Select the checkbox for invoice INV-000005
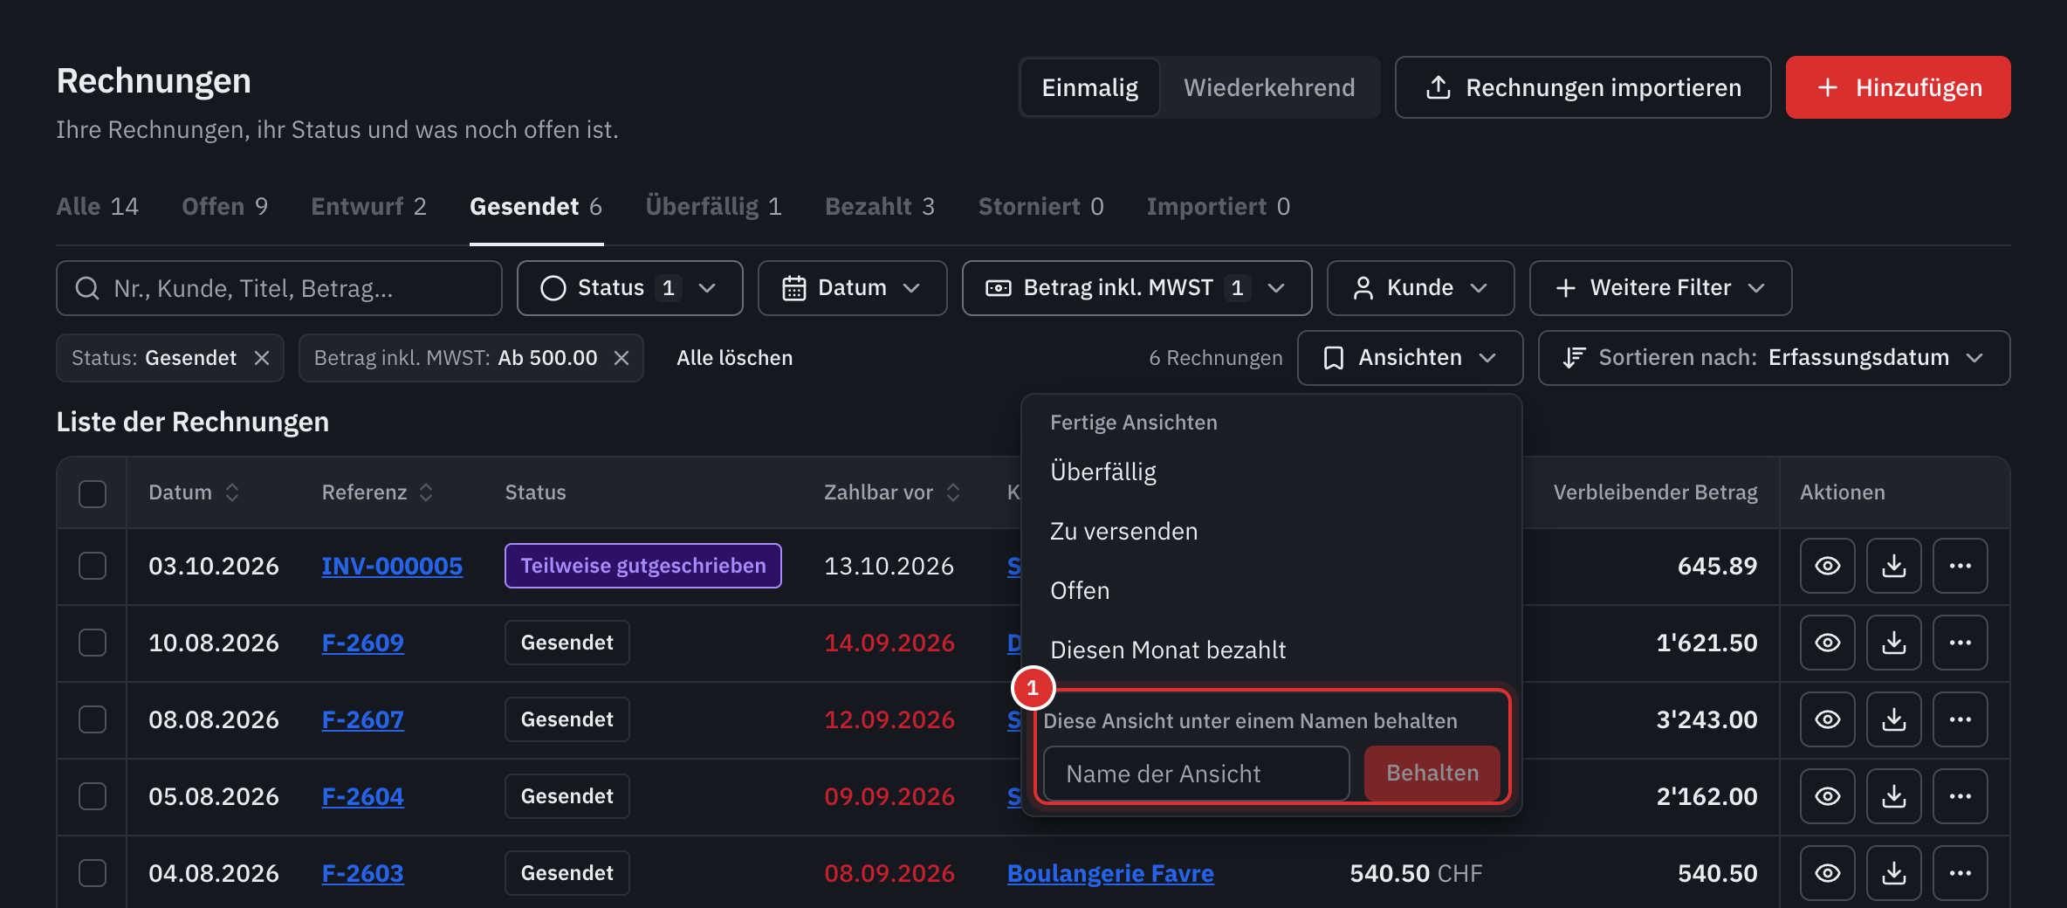Viewport: 2067px width, 908px height. 93,566
